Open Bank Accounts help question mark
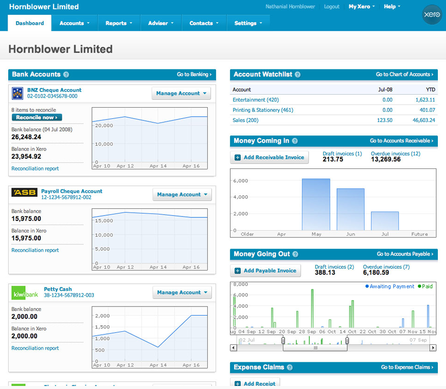 pos(66,74)
